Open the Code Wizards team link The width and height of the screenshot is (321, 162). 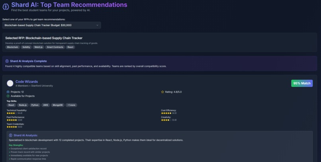[x=27, y=82]
